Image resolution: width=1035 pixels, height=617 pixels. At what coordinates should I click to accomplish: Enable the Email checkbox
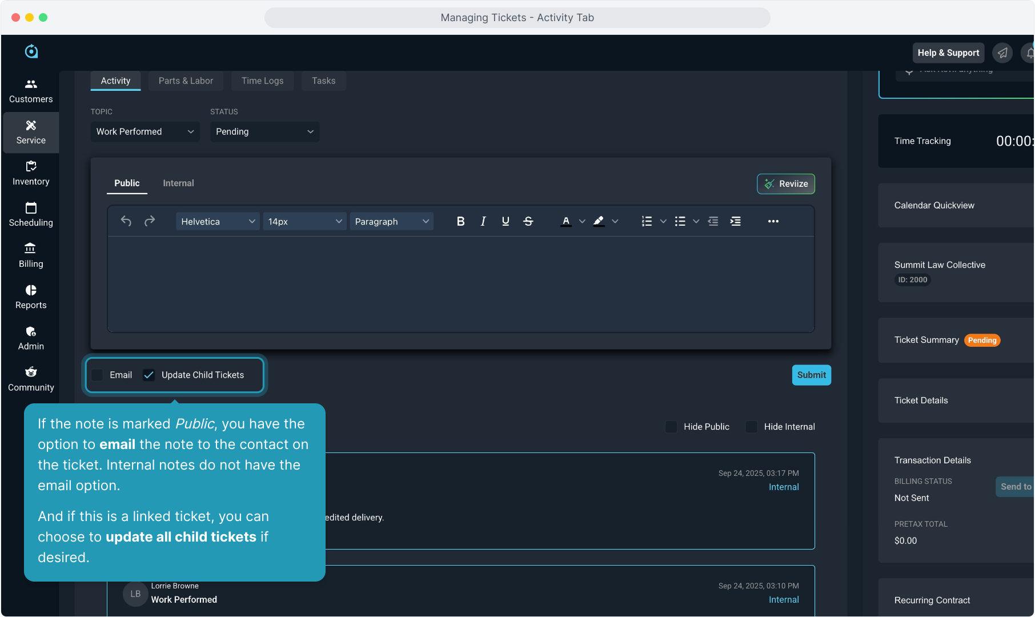[98, 375]
